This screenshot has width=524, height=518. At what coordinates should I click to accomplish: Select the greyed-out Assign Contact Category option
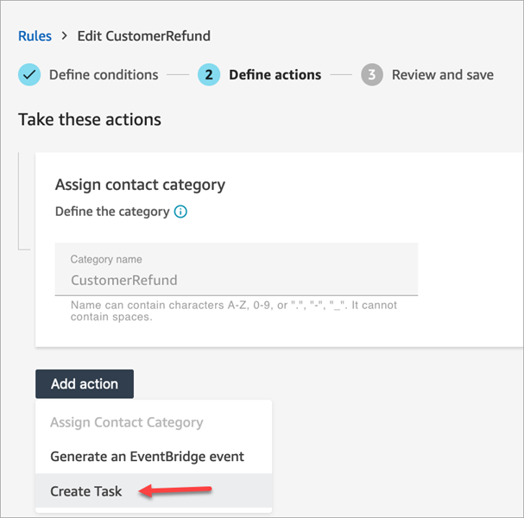tap(127, 422)
